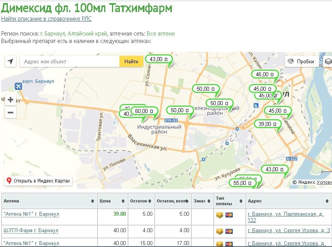
Task: Click the Найти search button
Action: point(131,61)
